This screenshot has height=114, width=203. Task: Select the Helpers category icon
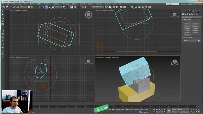coord(192,14)
